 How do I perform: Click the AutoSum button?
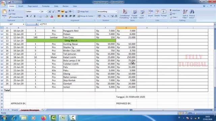point(175,10)
